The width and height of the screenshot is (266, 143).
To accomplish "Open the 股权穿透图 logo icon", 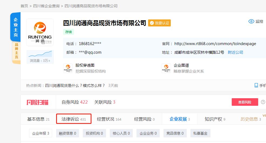I will (x=68, y=68).
